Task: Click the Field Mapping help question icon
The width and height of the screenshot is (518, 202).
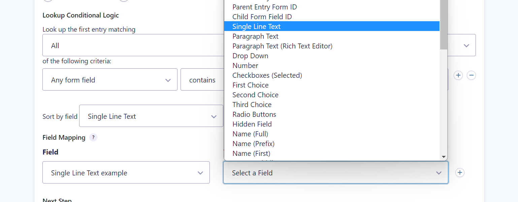Action: click(93, 137)
